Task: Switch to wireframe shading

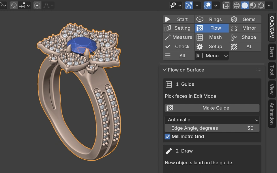Action: click(237, 5)
